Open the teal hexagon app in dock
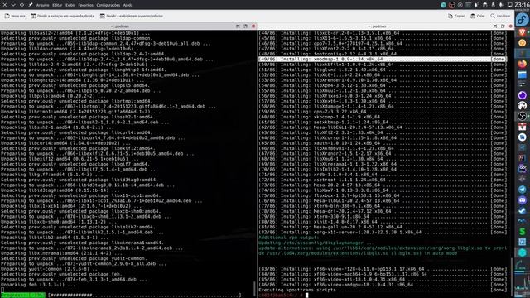The image size is (530, 298). (x=523, y=252)
